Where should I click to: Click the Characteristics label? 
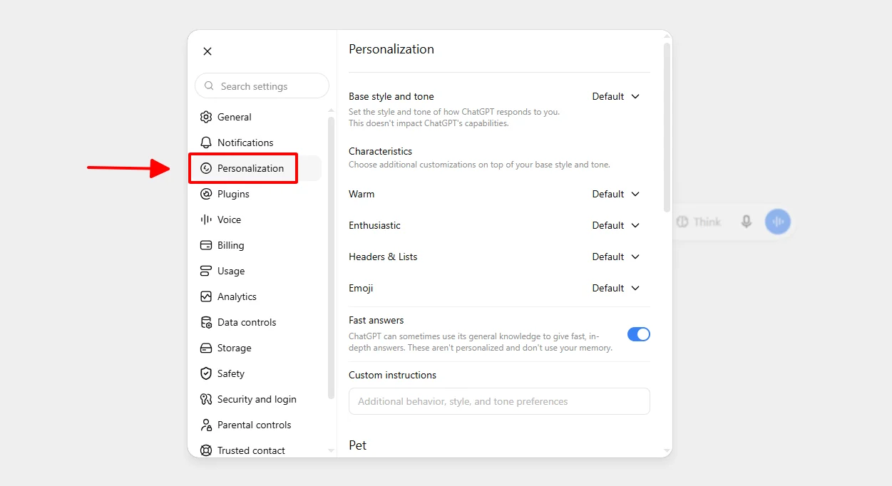381,151
